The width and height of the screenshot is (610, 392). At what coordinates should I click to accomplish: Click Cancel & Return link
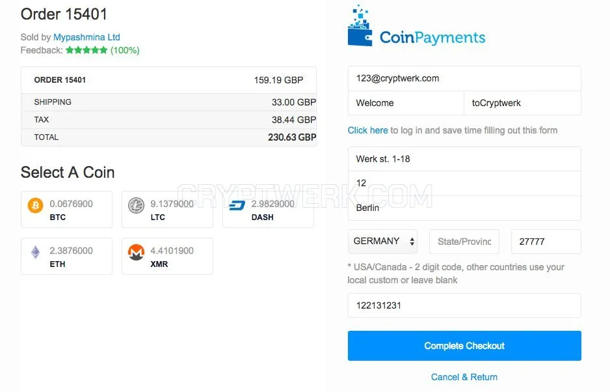click(464, 377)
